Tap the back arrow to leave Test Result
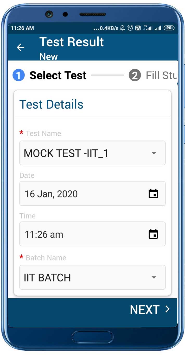 (21, 47)
